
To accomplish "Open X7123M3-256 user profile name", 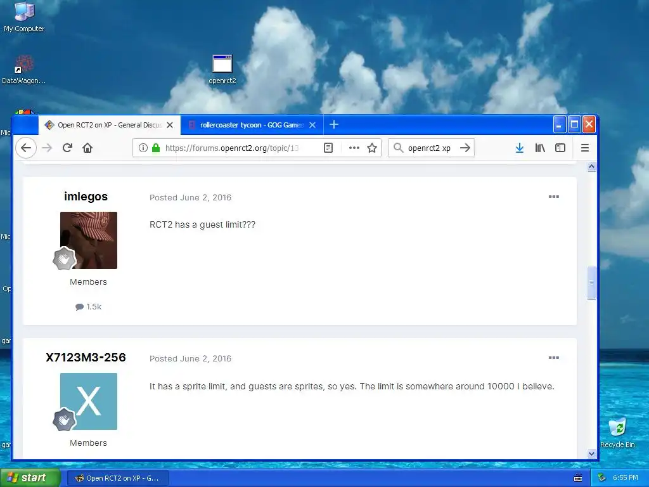I will [x=86, y=358].
